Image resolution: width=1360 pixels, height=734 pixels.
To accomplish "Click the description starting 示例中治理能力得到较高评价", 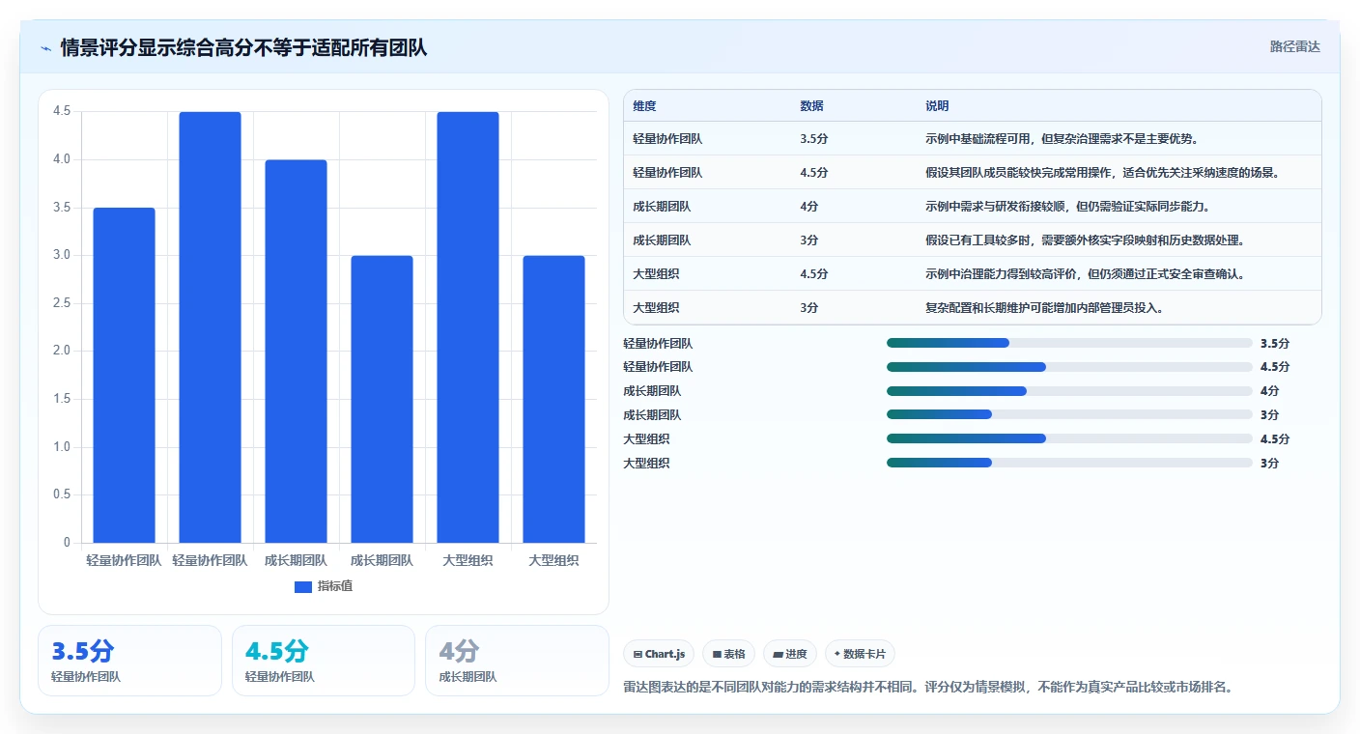I will pyautogui.click(x=1085, y=274).
